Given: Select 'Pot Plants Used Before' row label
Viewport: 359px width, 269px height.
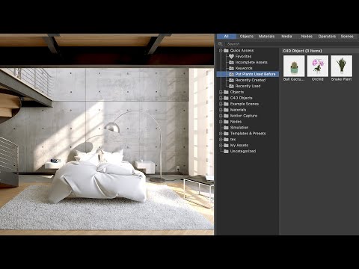Looking at the screenshot, I should tap(255, 74).
